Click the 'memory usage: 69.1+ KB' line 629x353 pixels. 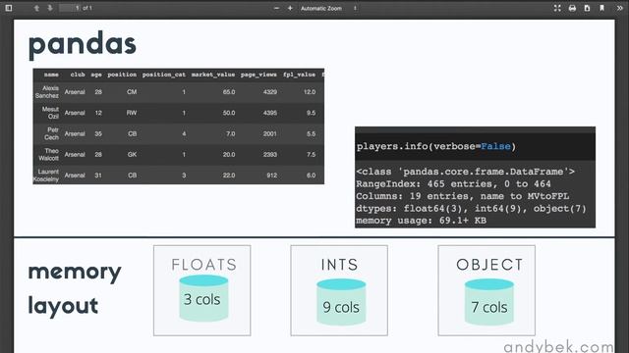422,221
